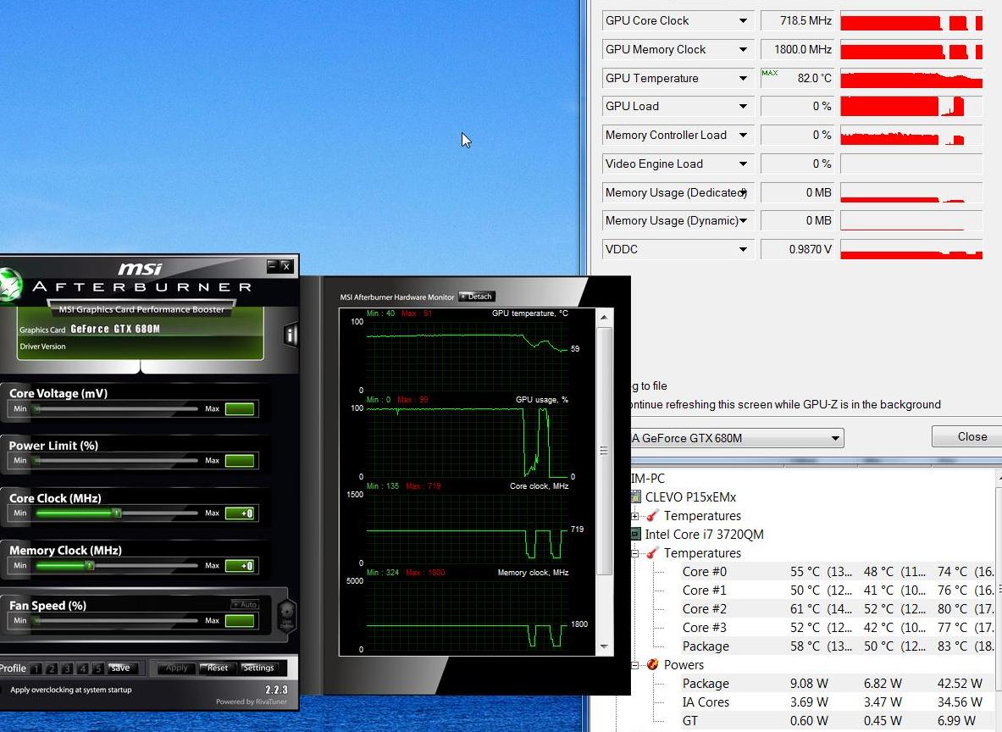Open GPU Temperature sensor dropdown
This screenshot has width=1002, height=732.
click(x=743, y=78)
